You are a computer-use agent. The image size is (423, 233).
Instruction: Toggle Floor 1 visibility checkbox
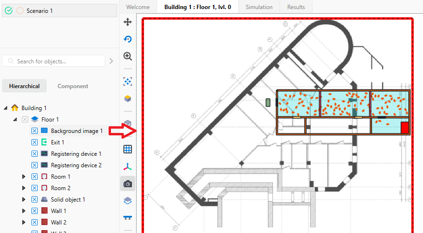tap(25, 119)
